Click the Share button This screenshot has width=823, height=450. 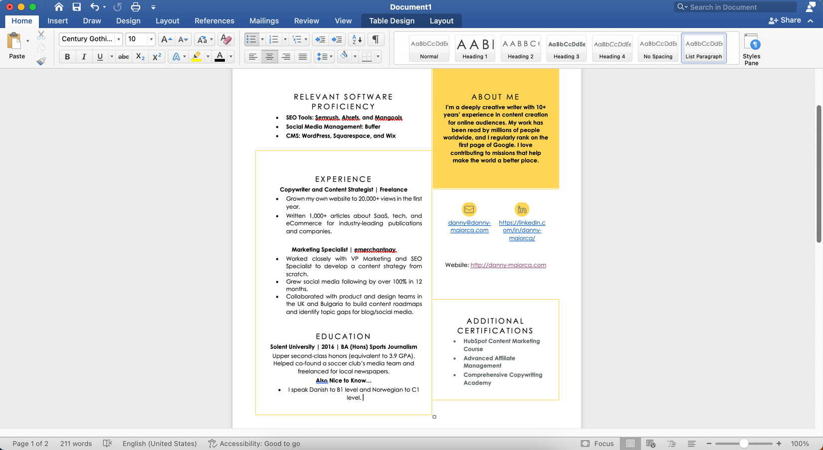[785, 20]
